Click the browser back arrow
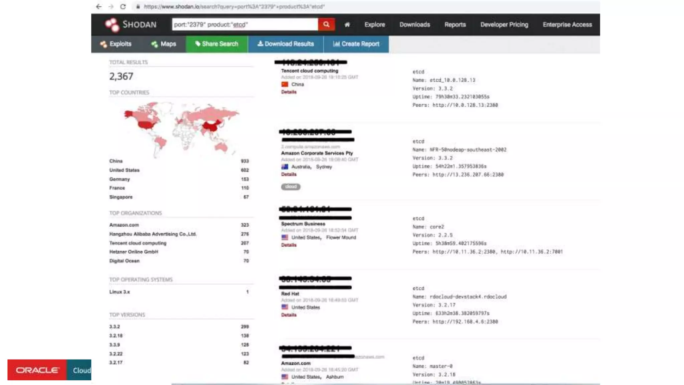The height and width of the screenshot is (385, 684). pos(99,6)
